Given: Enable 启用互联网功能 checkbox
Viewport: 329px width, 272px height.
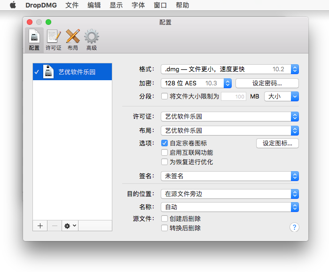Looking at the screenshot, I should click(x=164, y=152).
